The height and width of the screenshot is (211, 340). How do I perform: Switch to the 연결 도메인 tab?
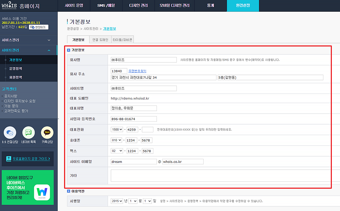tap(100, 40)
